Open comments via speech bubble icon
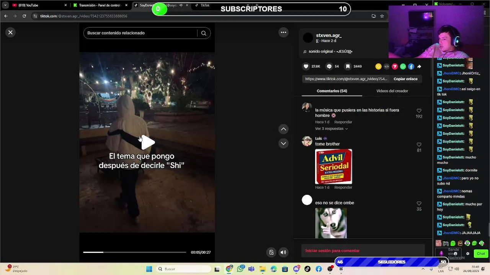 (329, 66)
